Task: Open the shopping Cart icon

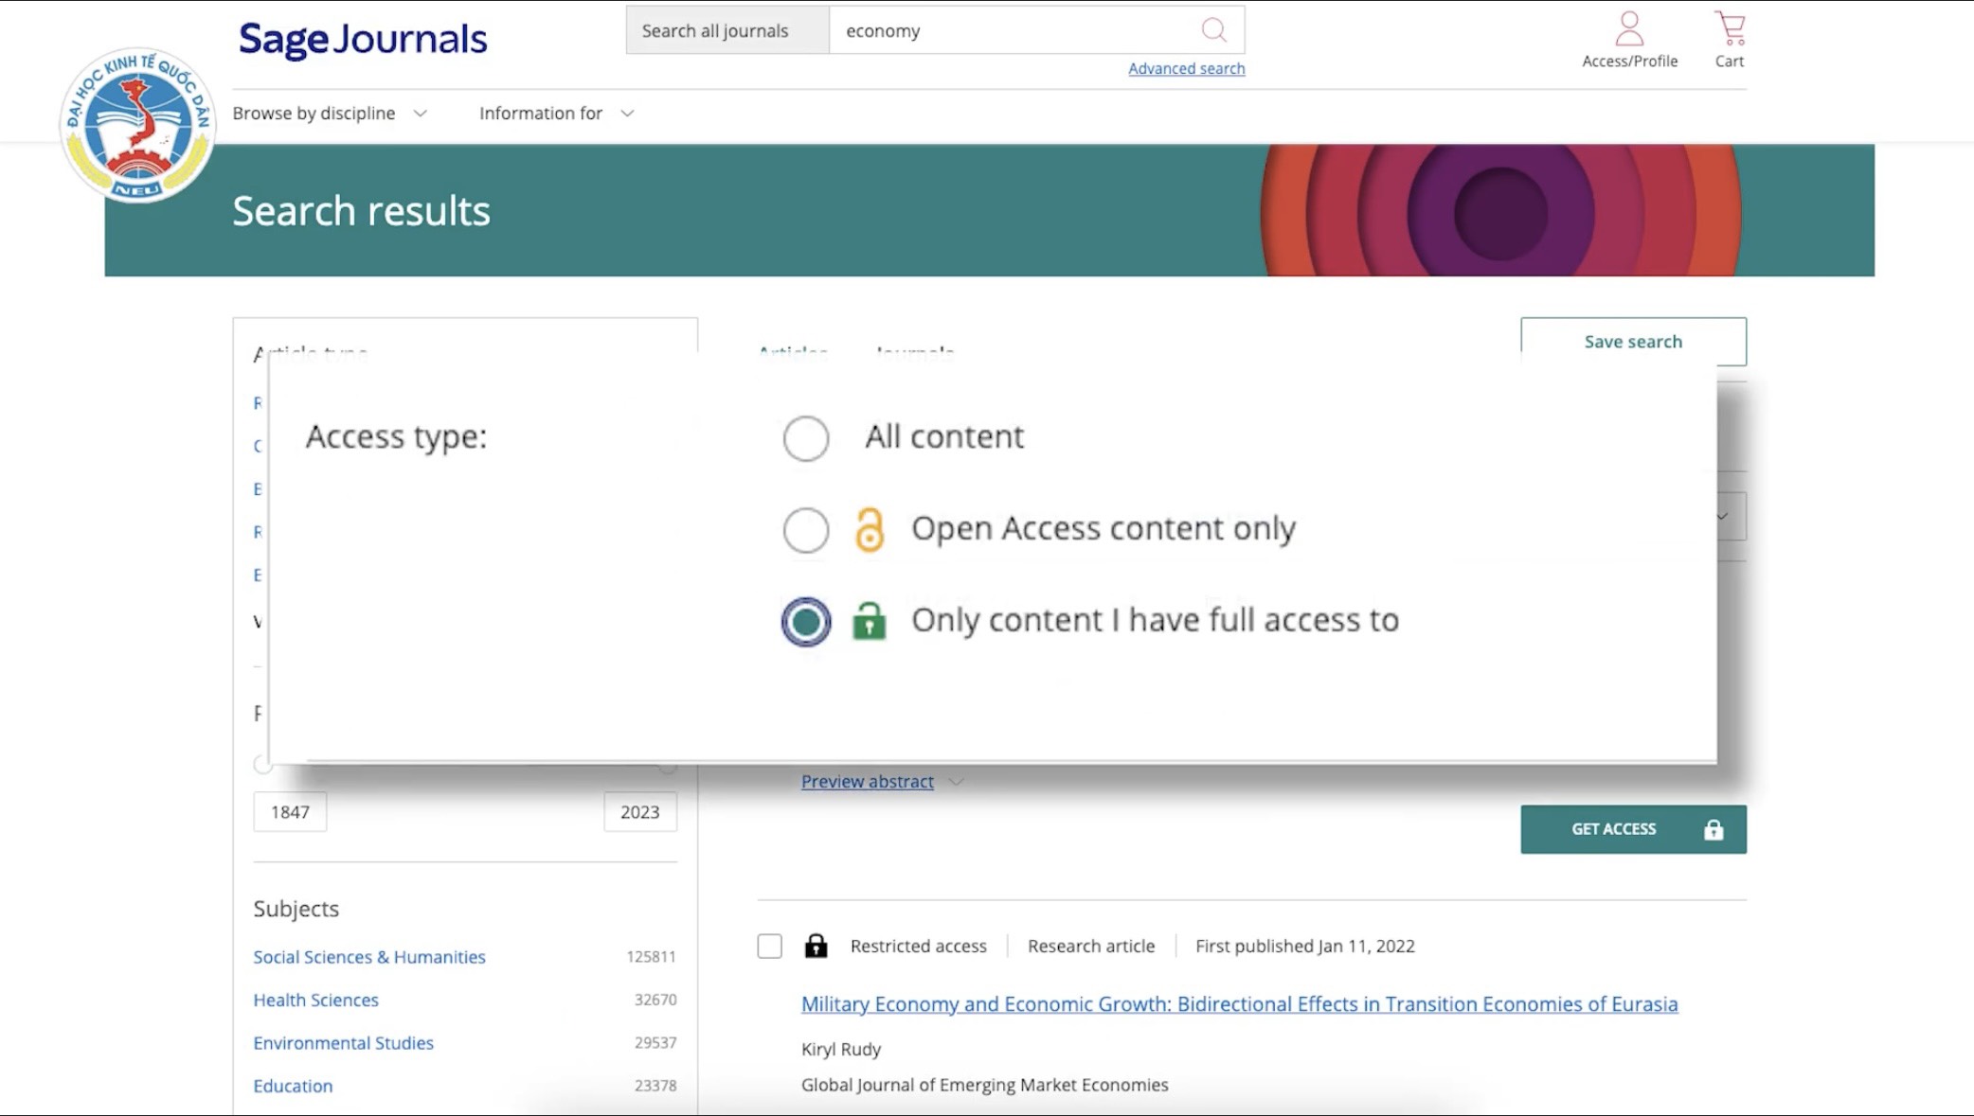Action: tap(1730, 28)
